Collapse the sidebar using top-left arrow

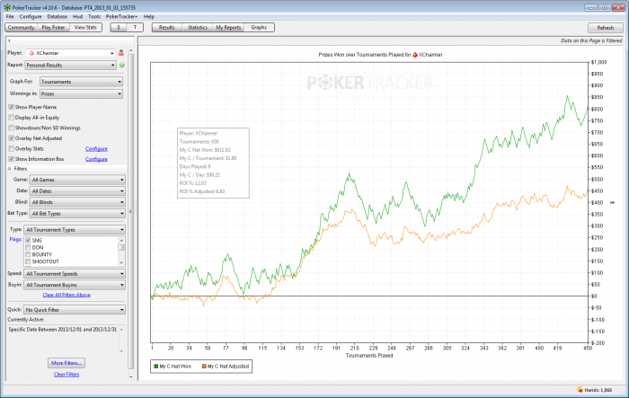pos(8,40)
